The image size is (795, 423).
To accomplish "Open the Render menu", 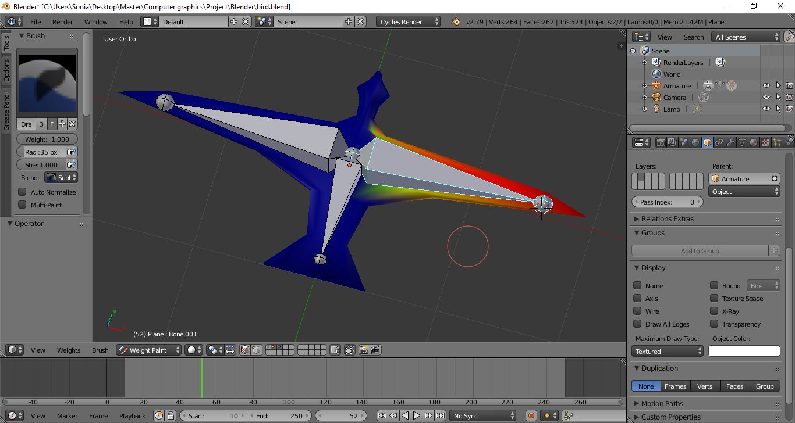I will (x=62, y=21).
